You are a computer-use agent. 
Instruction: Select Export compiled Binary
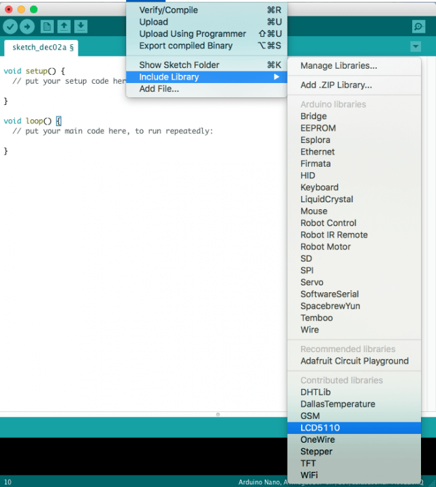point(206,46)
